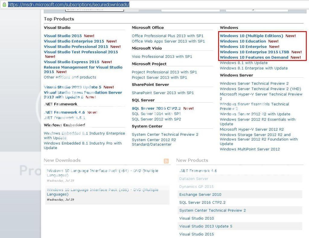Screen dimensions: 309x238
Task: Open Visual Studio Enterprise 2015 link
Action: click(x=74, y=41)
